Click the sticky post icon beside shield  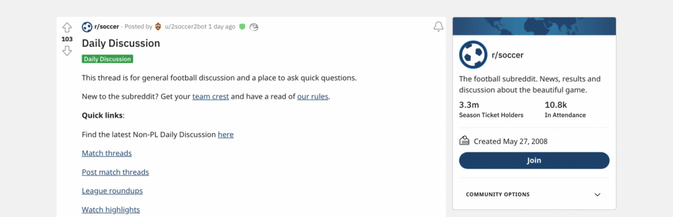(254, 26)
